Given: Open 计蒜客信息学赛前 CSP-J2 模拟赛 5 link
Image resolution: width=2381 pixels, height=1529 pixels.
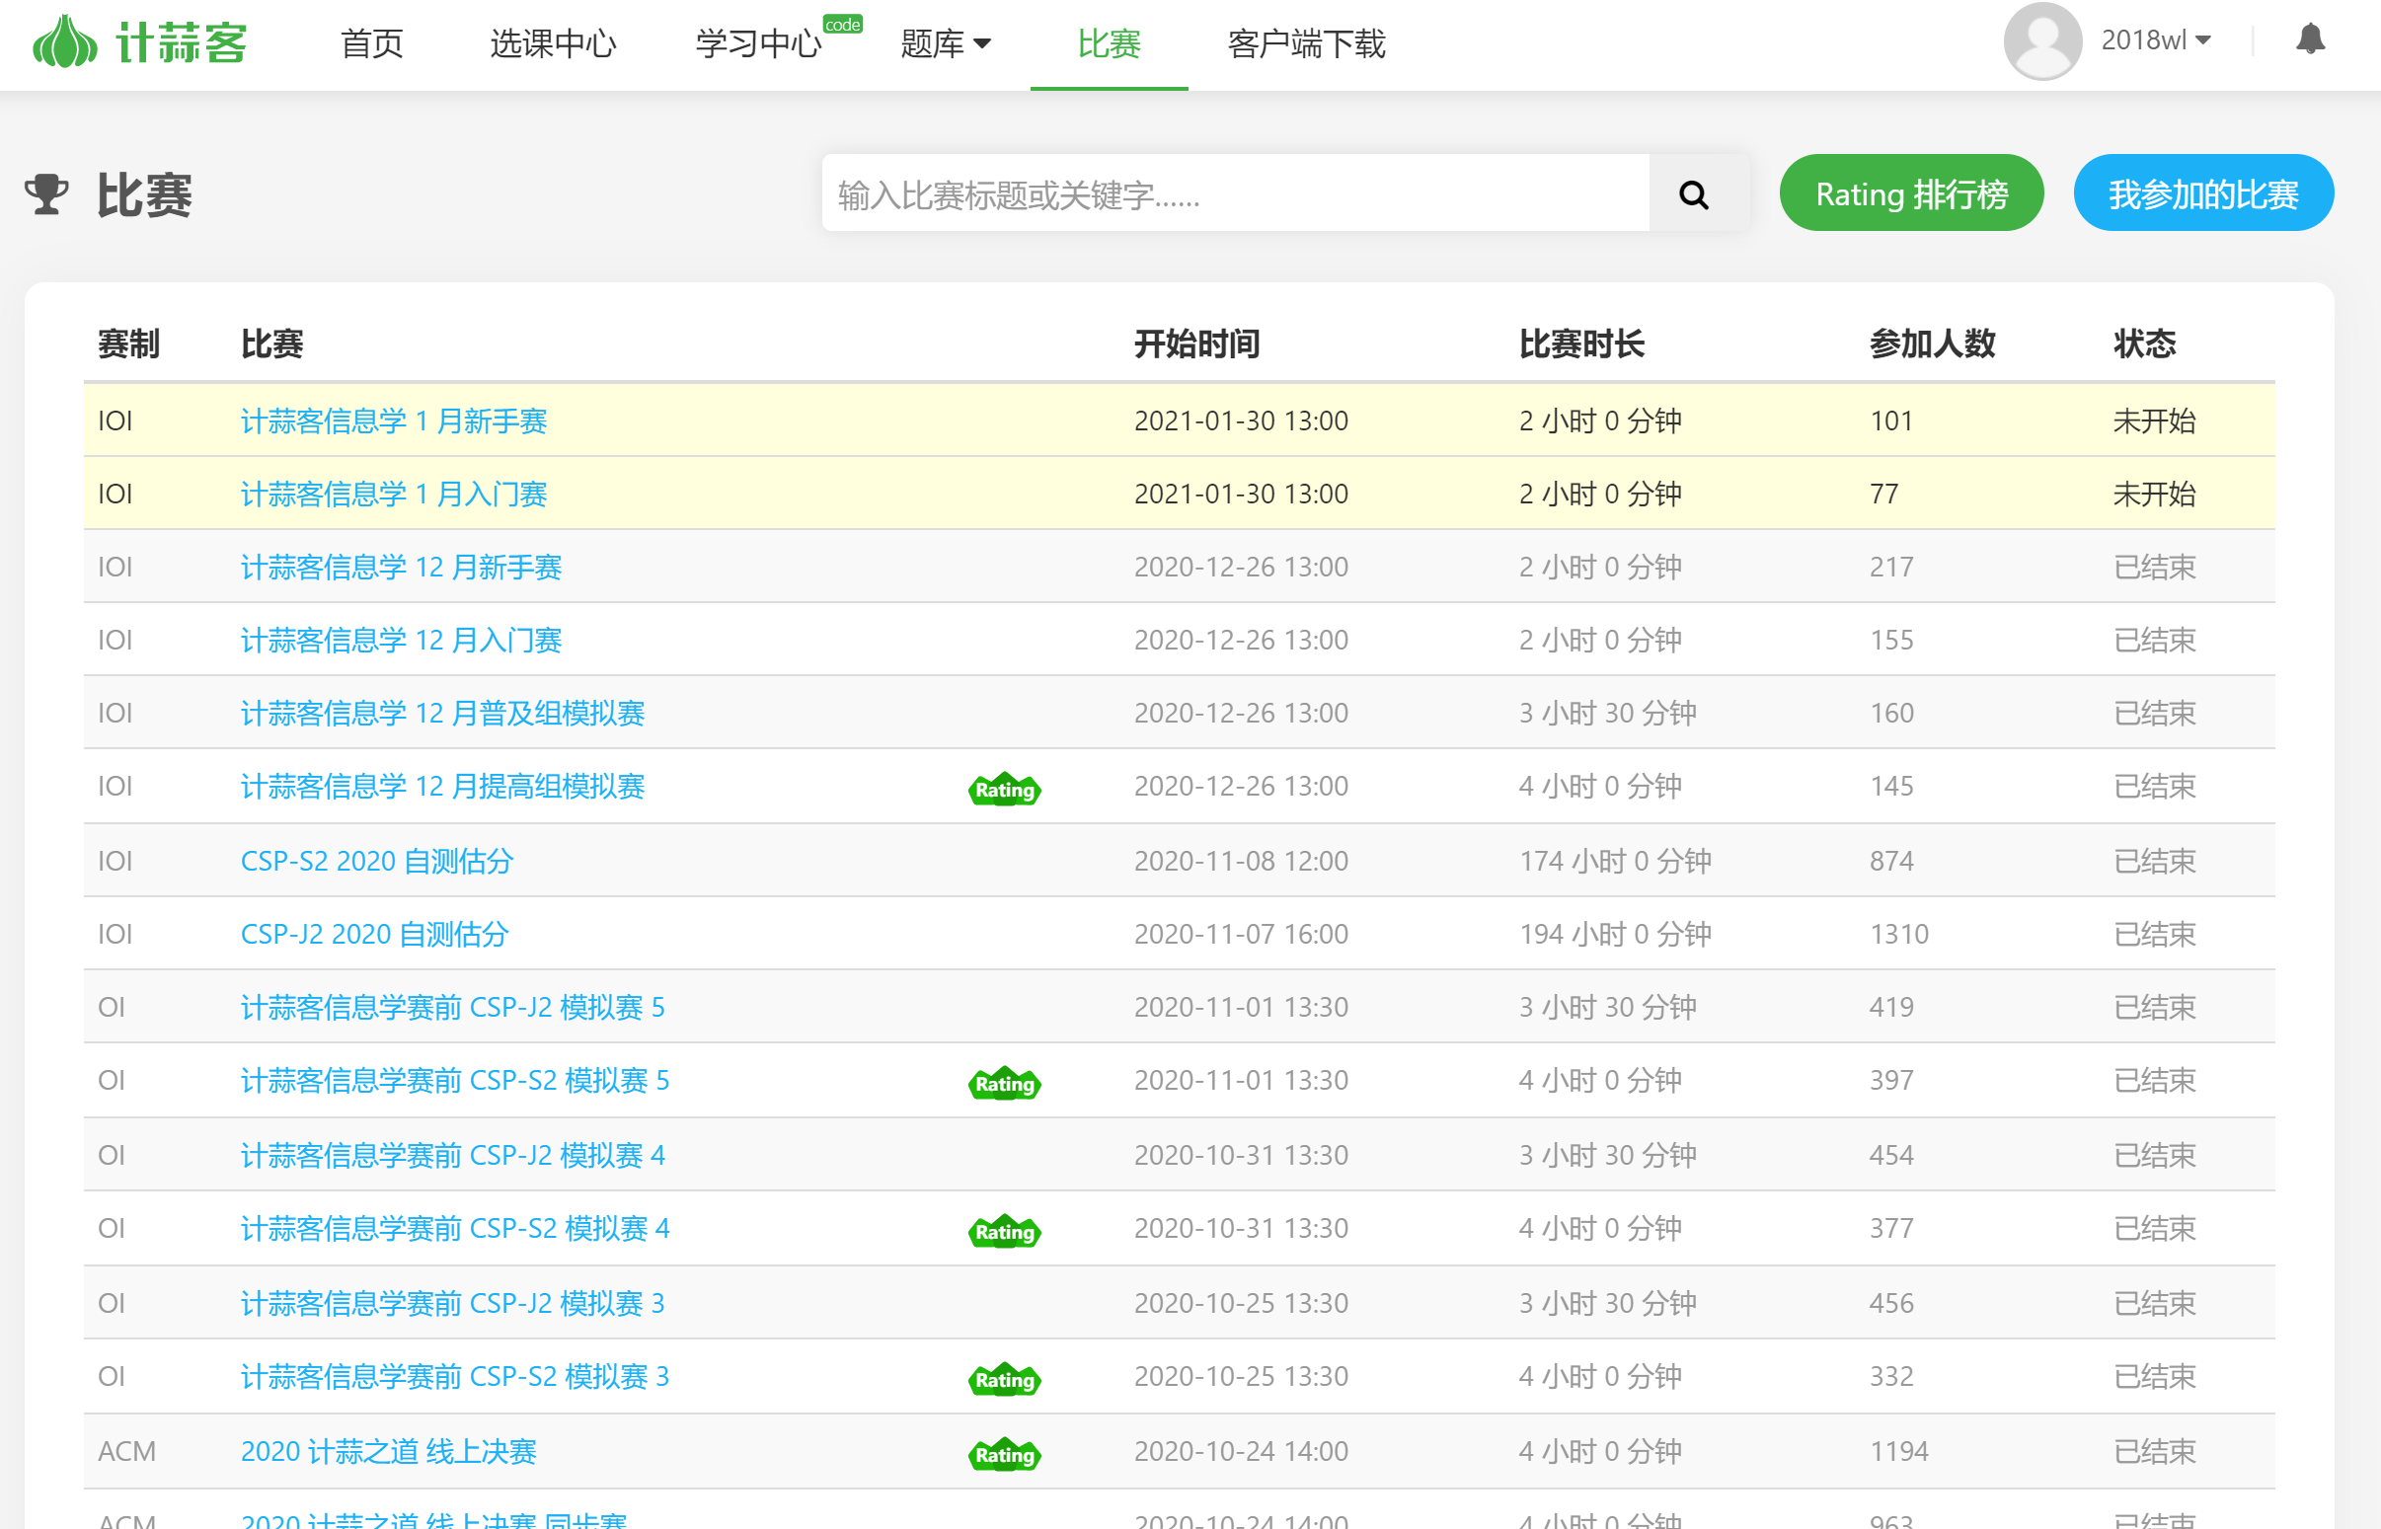Looking at the screenshot, I should pyautogui.click(x=453, y=1008).
